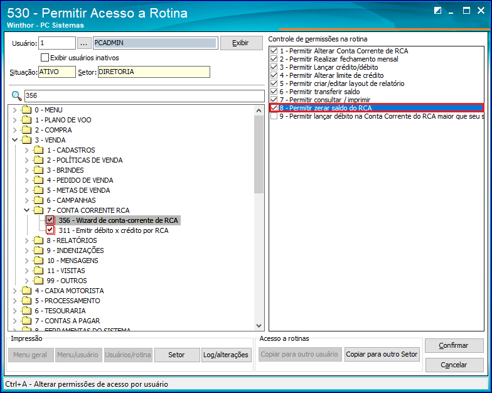Click the Setor print button
This screenshot has height=393, width=492.
177,355
